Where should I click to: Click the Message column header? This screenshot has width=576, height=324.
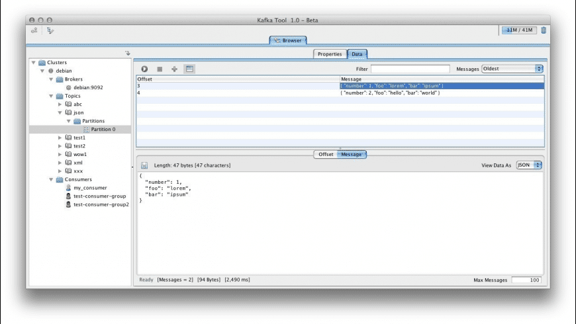pos(442,79)
